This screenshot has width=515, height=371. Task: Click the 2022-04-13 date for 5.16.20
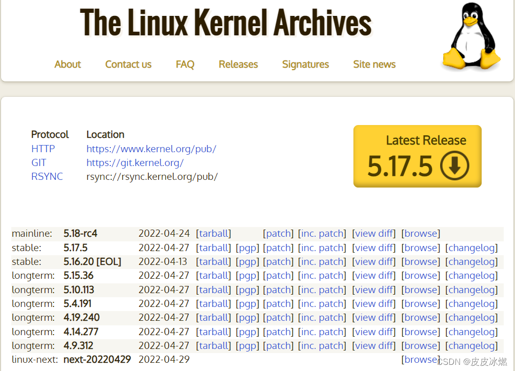[163, 262]
